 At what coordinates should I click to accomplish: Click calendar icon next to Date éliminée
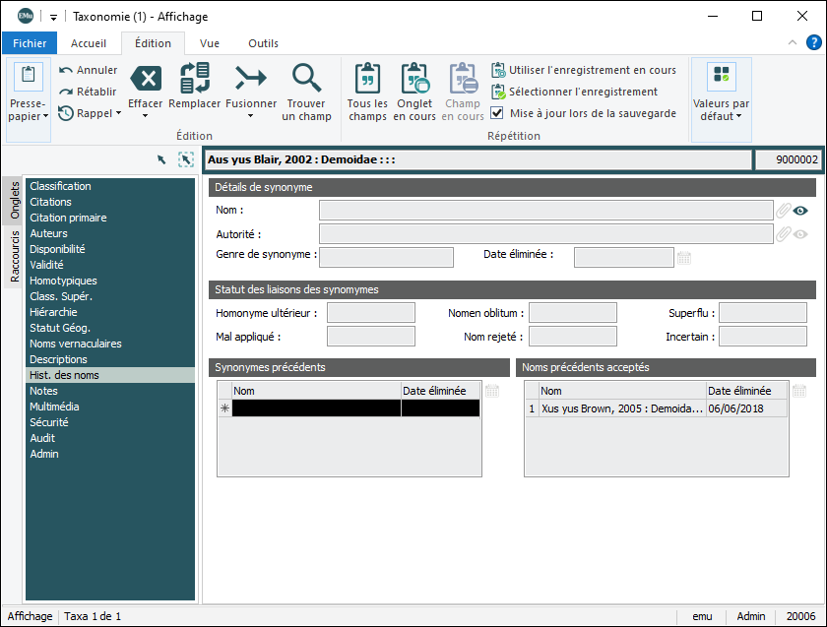click(684, 258)
